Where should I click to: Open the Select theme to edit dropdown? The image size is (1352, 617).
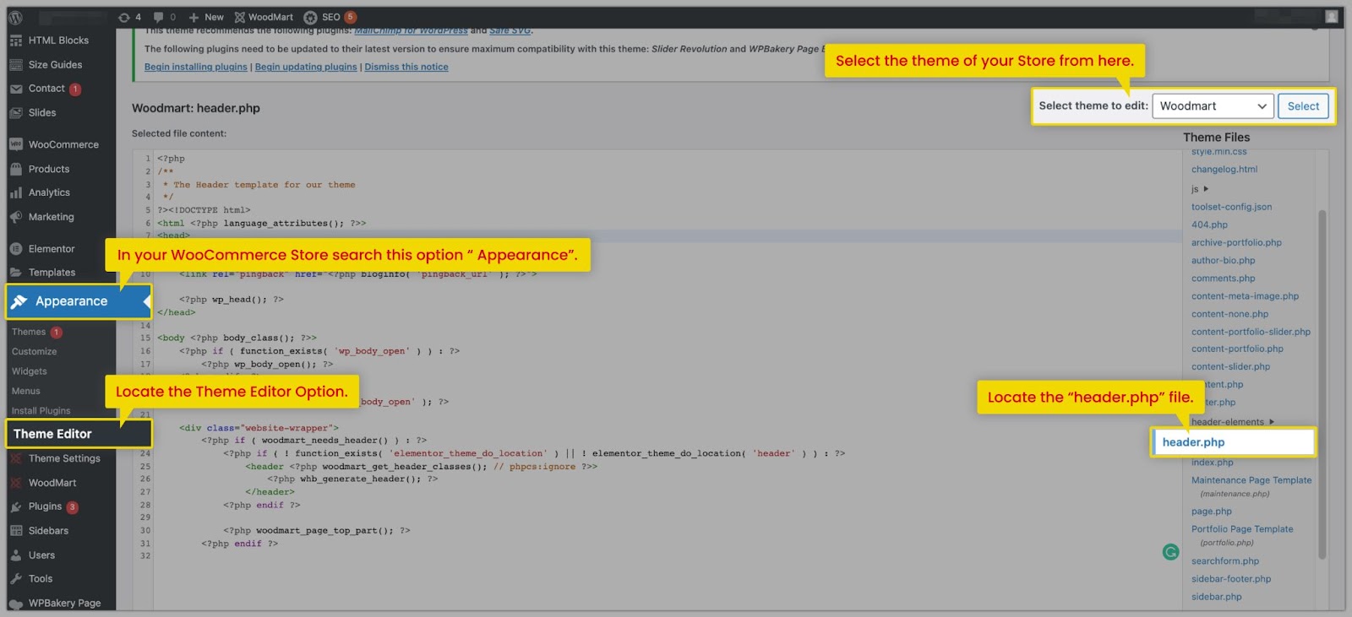click(1213, 106)
